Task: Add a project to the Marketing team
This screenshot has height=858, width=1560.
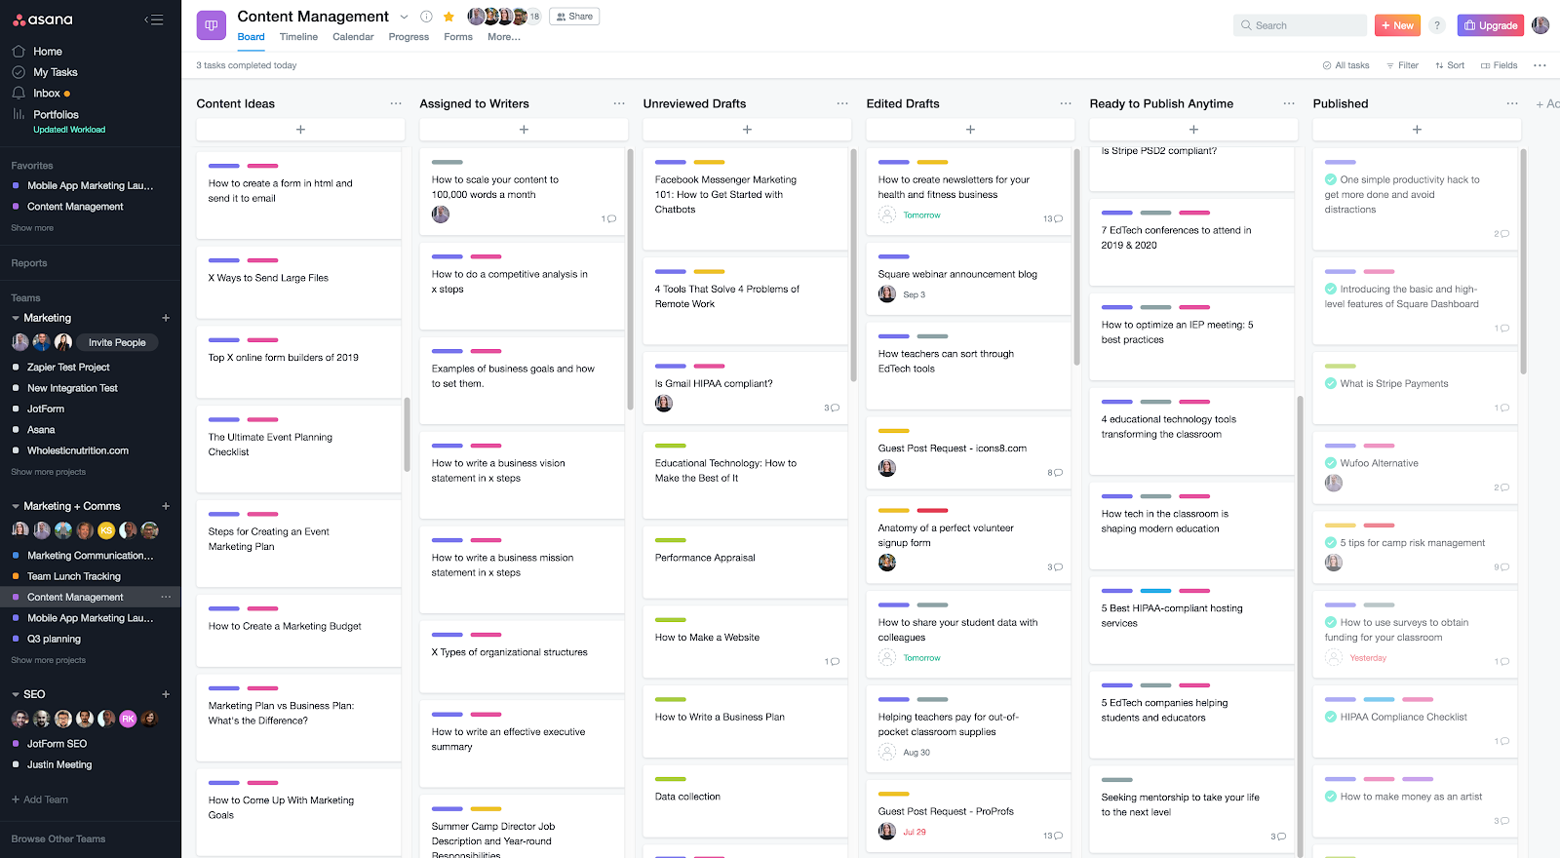Action: (x=166, y=318)
